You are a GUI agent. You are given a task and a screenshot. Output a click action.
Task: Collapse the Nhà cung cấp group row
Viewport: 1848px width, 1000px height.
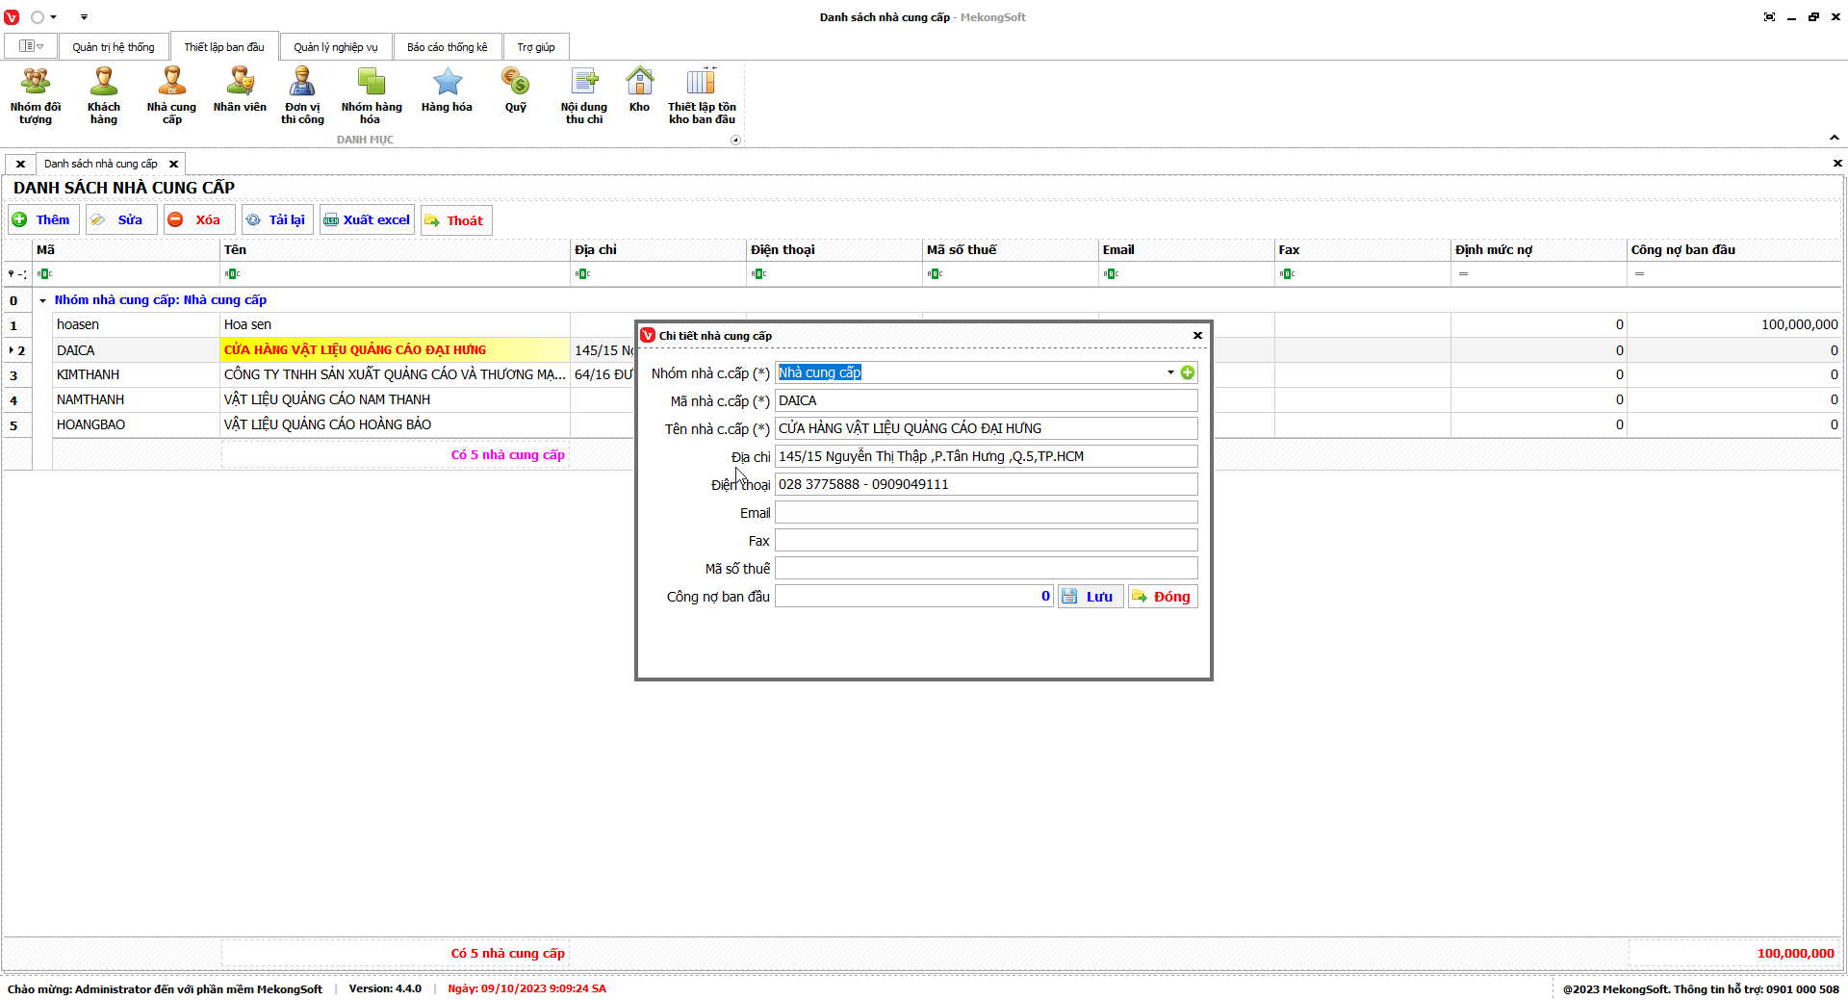click(42, 300)
